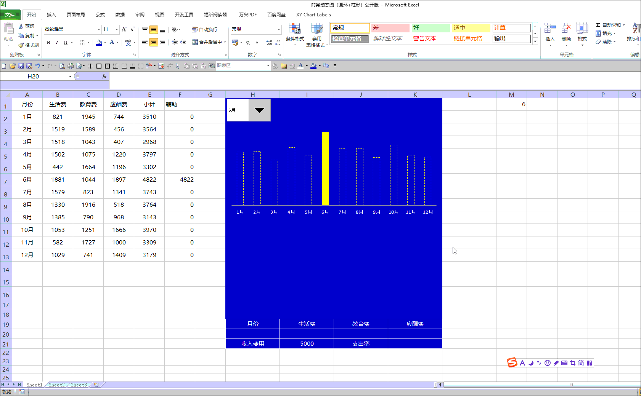
Task: Apply the 好 (Good) cell style
Action: (x=431, y=28)
